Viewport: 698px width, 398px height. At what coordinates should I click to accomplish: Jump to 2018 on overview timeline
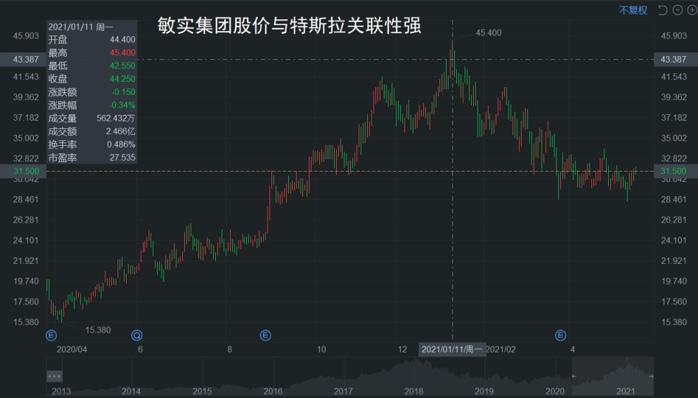point(414,392)
